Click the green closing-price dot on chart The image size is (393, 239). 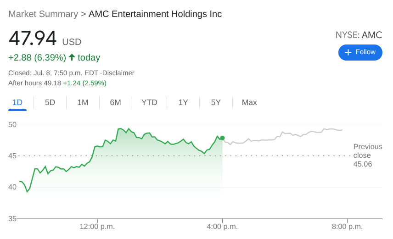tap(222, 138)
